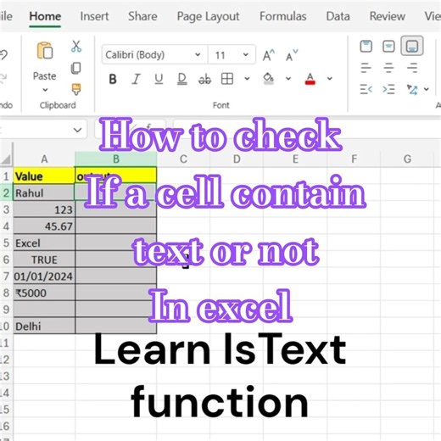This screenshot has height=441, width=441.
Task: Click cell containing Delhi
Action: coord(44,327)
